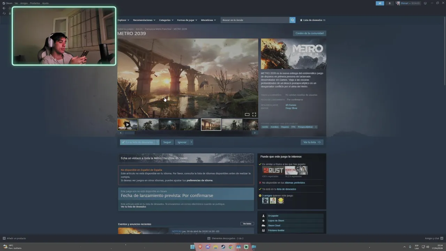The width and height of the screenshot is (446, 251).
Task: Open the Franquicia Metro Franchise breadcrumb
Action: 158,29
